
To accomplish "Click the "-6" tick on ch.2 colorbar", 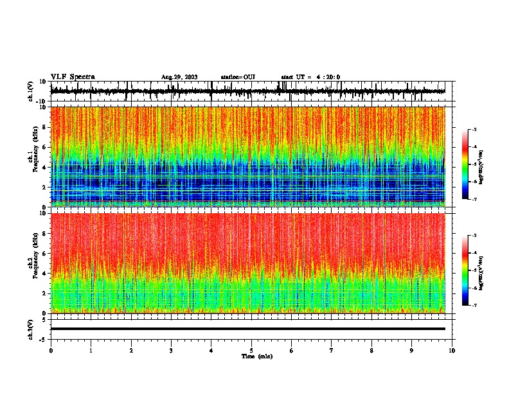I will tap(474, 288).
